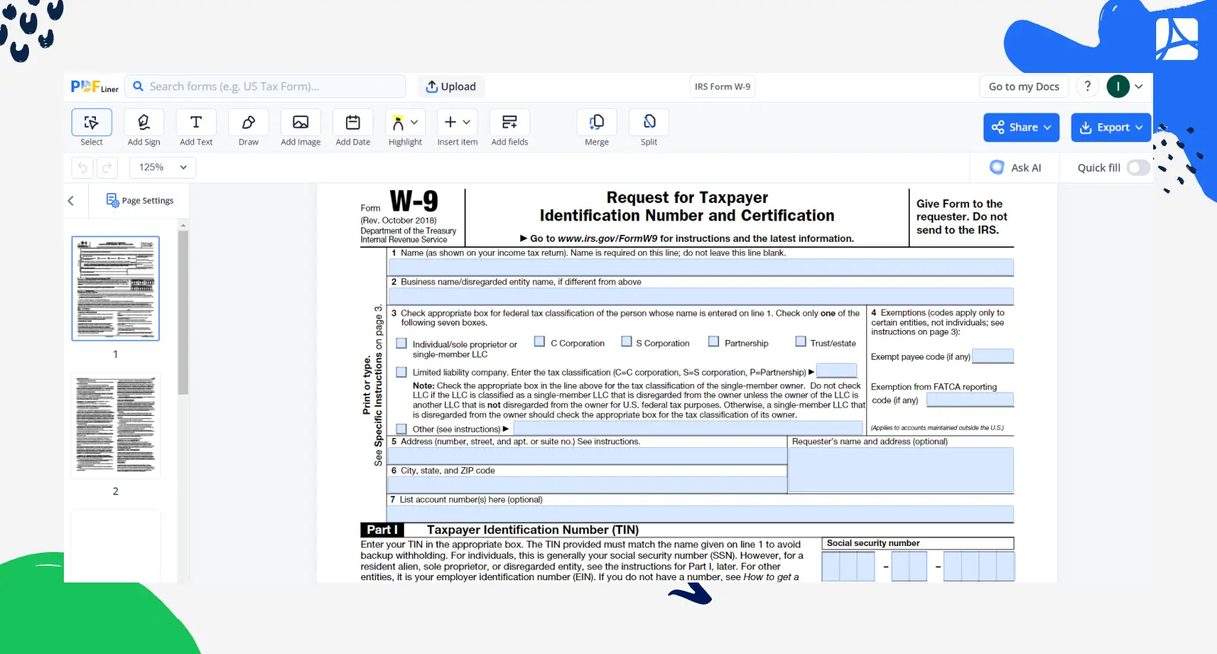Select page 1 thumbnail
This screenshot has width=1217, height=654.
pyautogui.click(x=116, y=288)
